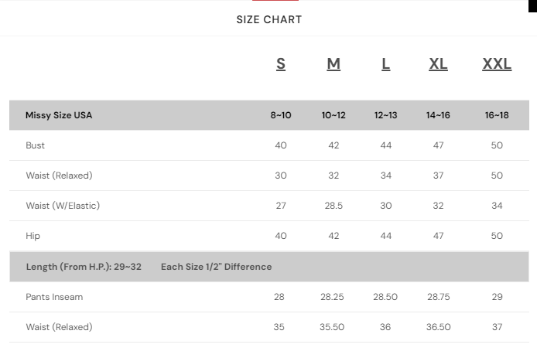This screenshot has width=537, height=358.
Task: Select the Missy Size USA row label
Action: click(x=59, y=115)
